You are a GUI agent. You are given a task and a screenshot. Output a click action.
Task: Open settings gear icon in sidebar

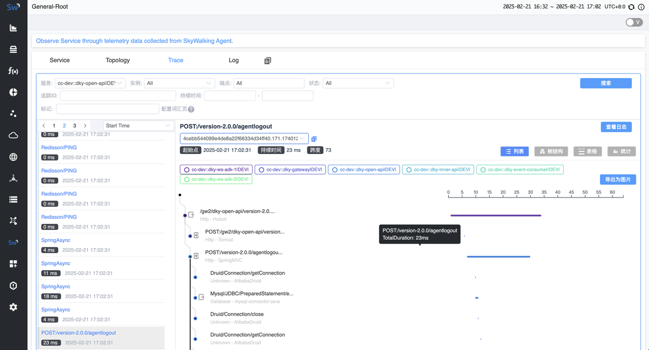click(13, 307)
